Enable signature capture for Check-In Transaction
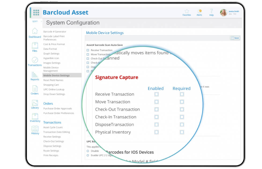The image size is (262, 169). pyautogui.click(x=156, y=117)
